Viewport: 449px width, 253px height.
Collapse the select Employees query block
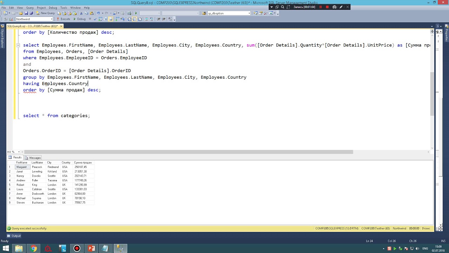[x=18, y=45]
